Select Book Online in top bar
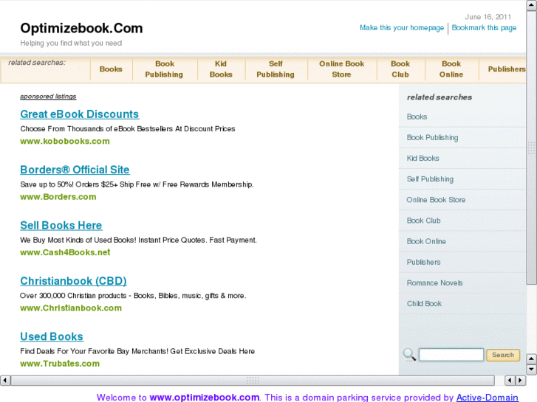Image resolution: width=537 pixels, height=402 pixels. pyautogui.click(x=451, y=69)
